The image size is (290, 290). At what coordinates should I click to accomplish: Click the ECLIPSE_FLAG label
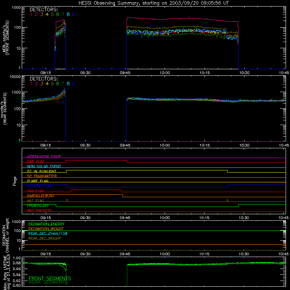pyautogui.click(x=40, y=186)
